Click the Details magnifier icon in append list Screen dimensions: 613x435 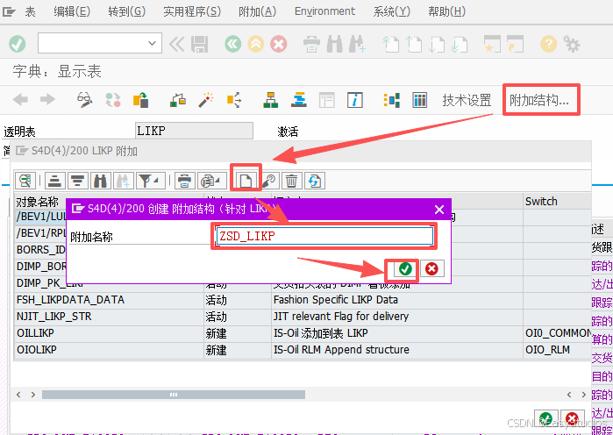(x=25, y=181)
